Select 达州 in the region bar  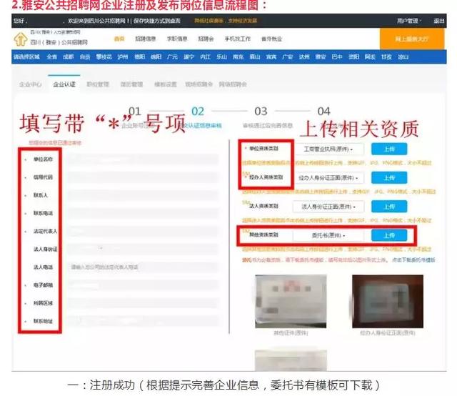coord(304,57)
